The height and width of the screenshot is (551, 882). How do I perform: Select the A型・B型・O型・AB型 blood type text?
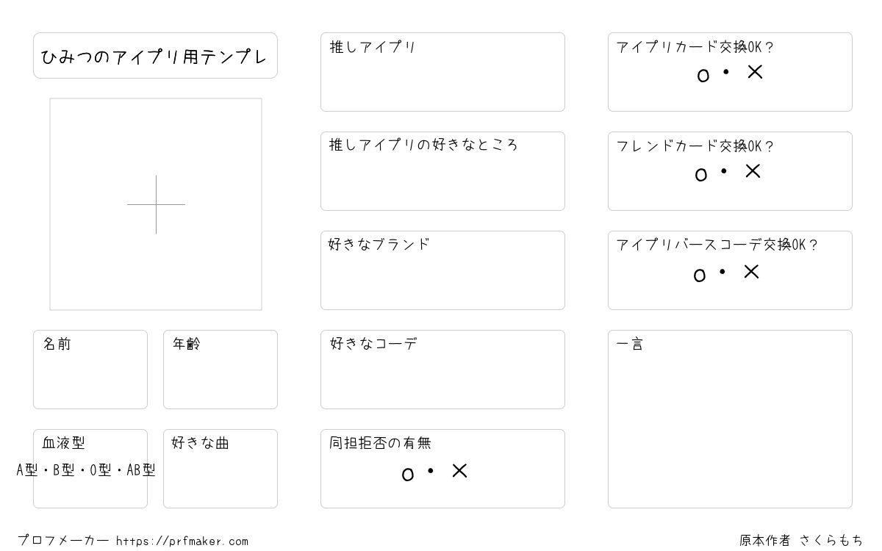click(86, 470)
